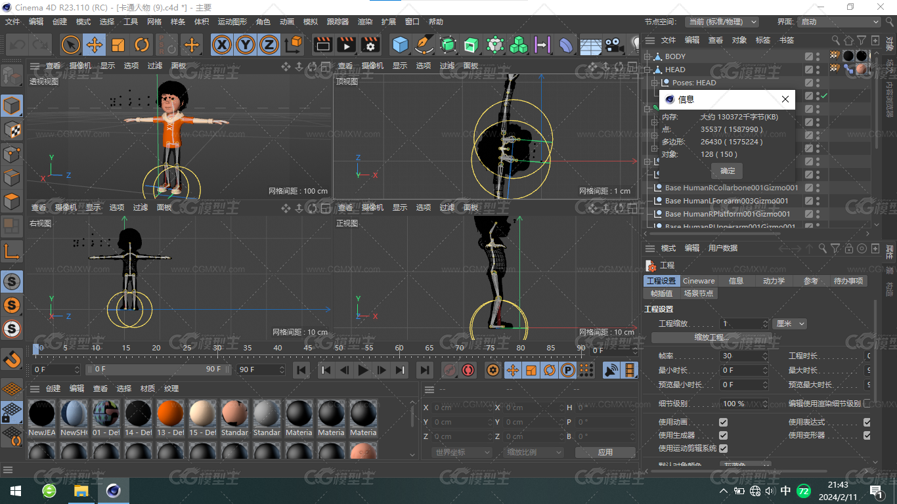Click the 应用 apply button

point(605,452)
